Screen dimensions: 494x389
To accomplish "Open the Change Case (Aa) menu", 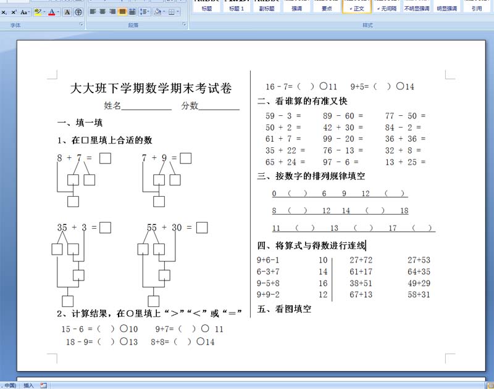I will point(25,12).
